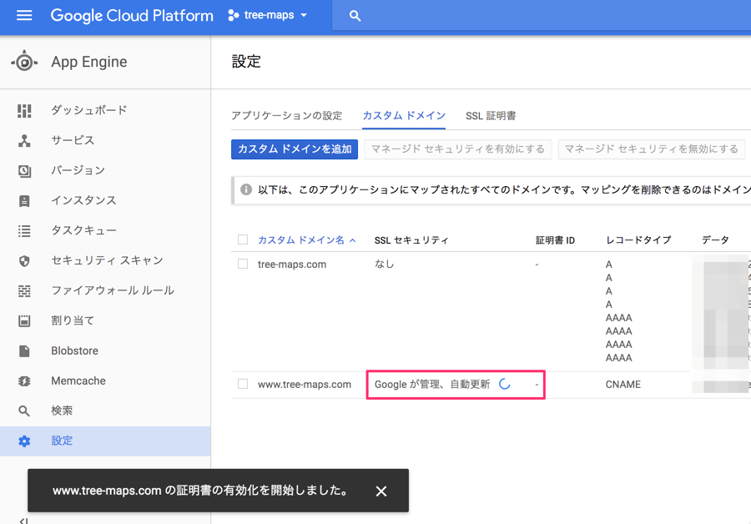Click the Google Cloud Platform title
Screen dimensions: 751x524
[x=132, y=15]
